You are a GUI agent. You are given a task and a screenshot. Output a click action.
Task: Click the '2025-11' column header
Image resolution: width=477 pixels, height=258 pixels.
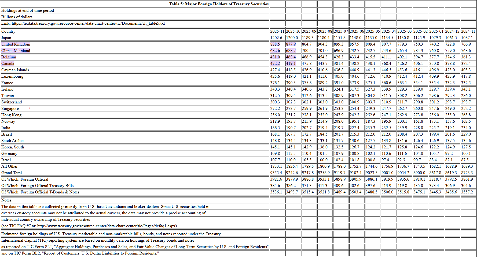click(x=277, y=31)
